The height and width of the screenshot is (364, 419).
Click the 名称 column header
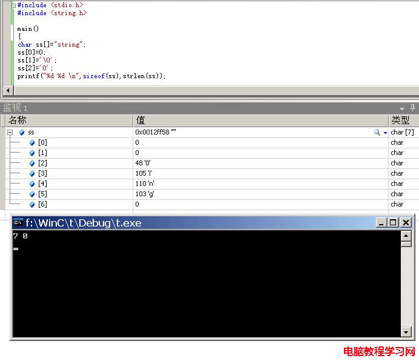[x=69, y=121]
